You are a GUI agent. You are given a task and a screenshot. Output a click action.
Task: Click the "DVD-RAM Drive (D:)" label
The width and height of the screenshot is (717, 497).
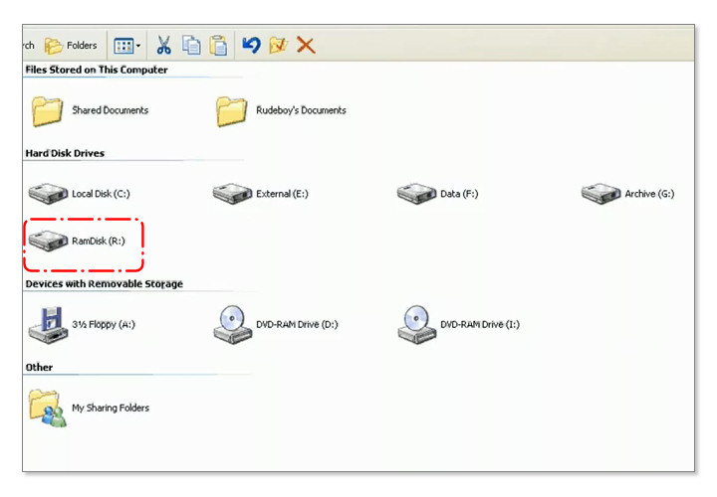(297, 324)
